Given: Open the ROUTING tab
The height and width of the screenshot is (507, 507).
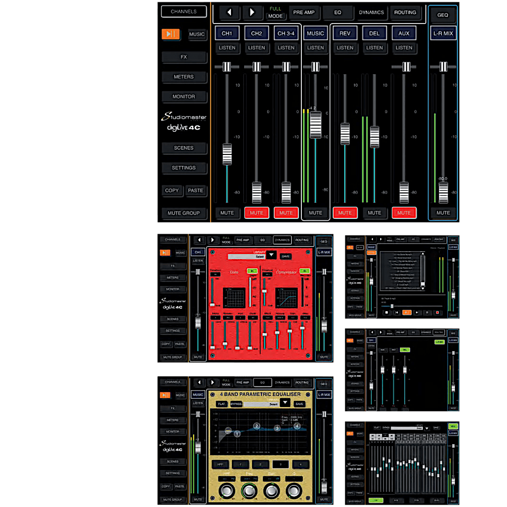Looking at the screenshot, I should tap(405, 12).
